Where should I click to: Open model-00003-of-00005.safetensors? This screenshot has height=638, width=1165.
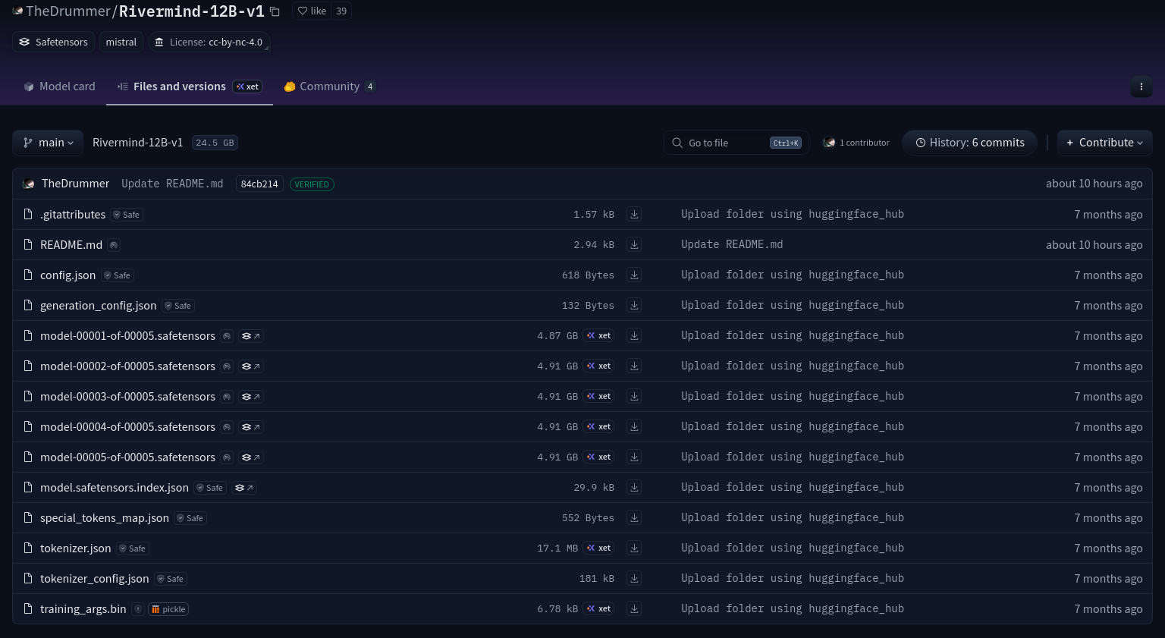(127, 397)
